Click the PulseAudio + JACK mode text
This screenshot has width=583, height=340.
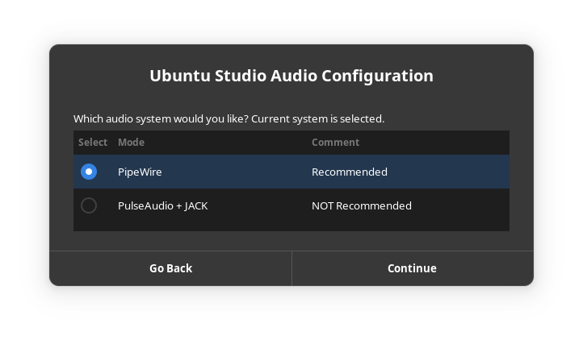(162, 205)
